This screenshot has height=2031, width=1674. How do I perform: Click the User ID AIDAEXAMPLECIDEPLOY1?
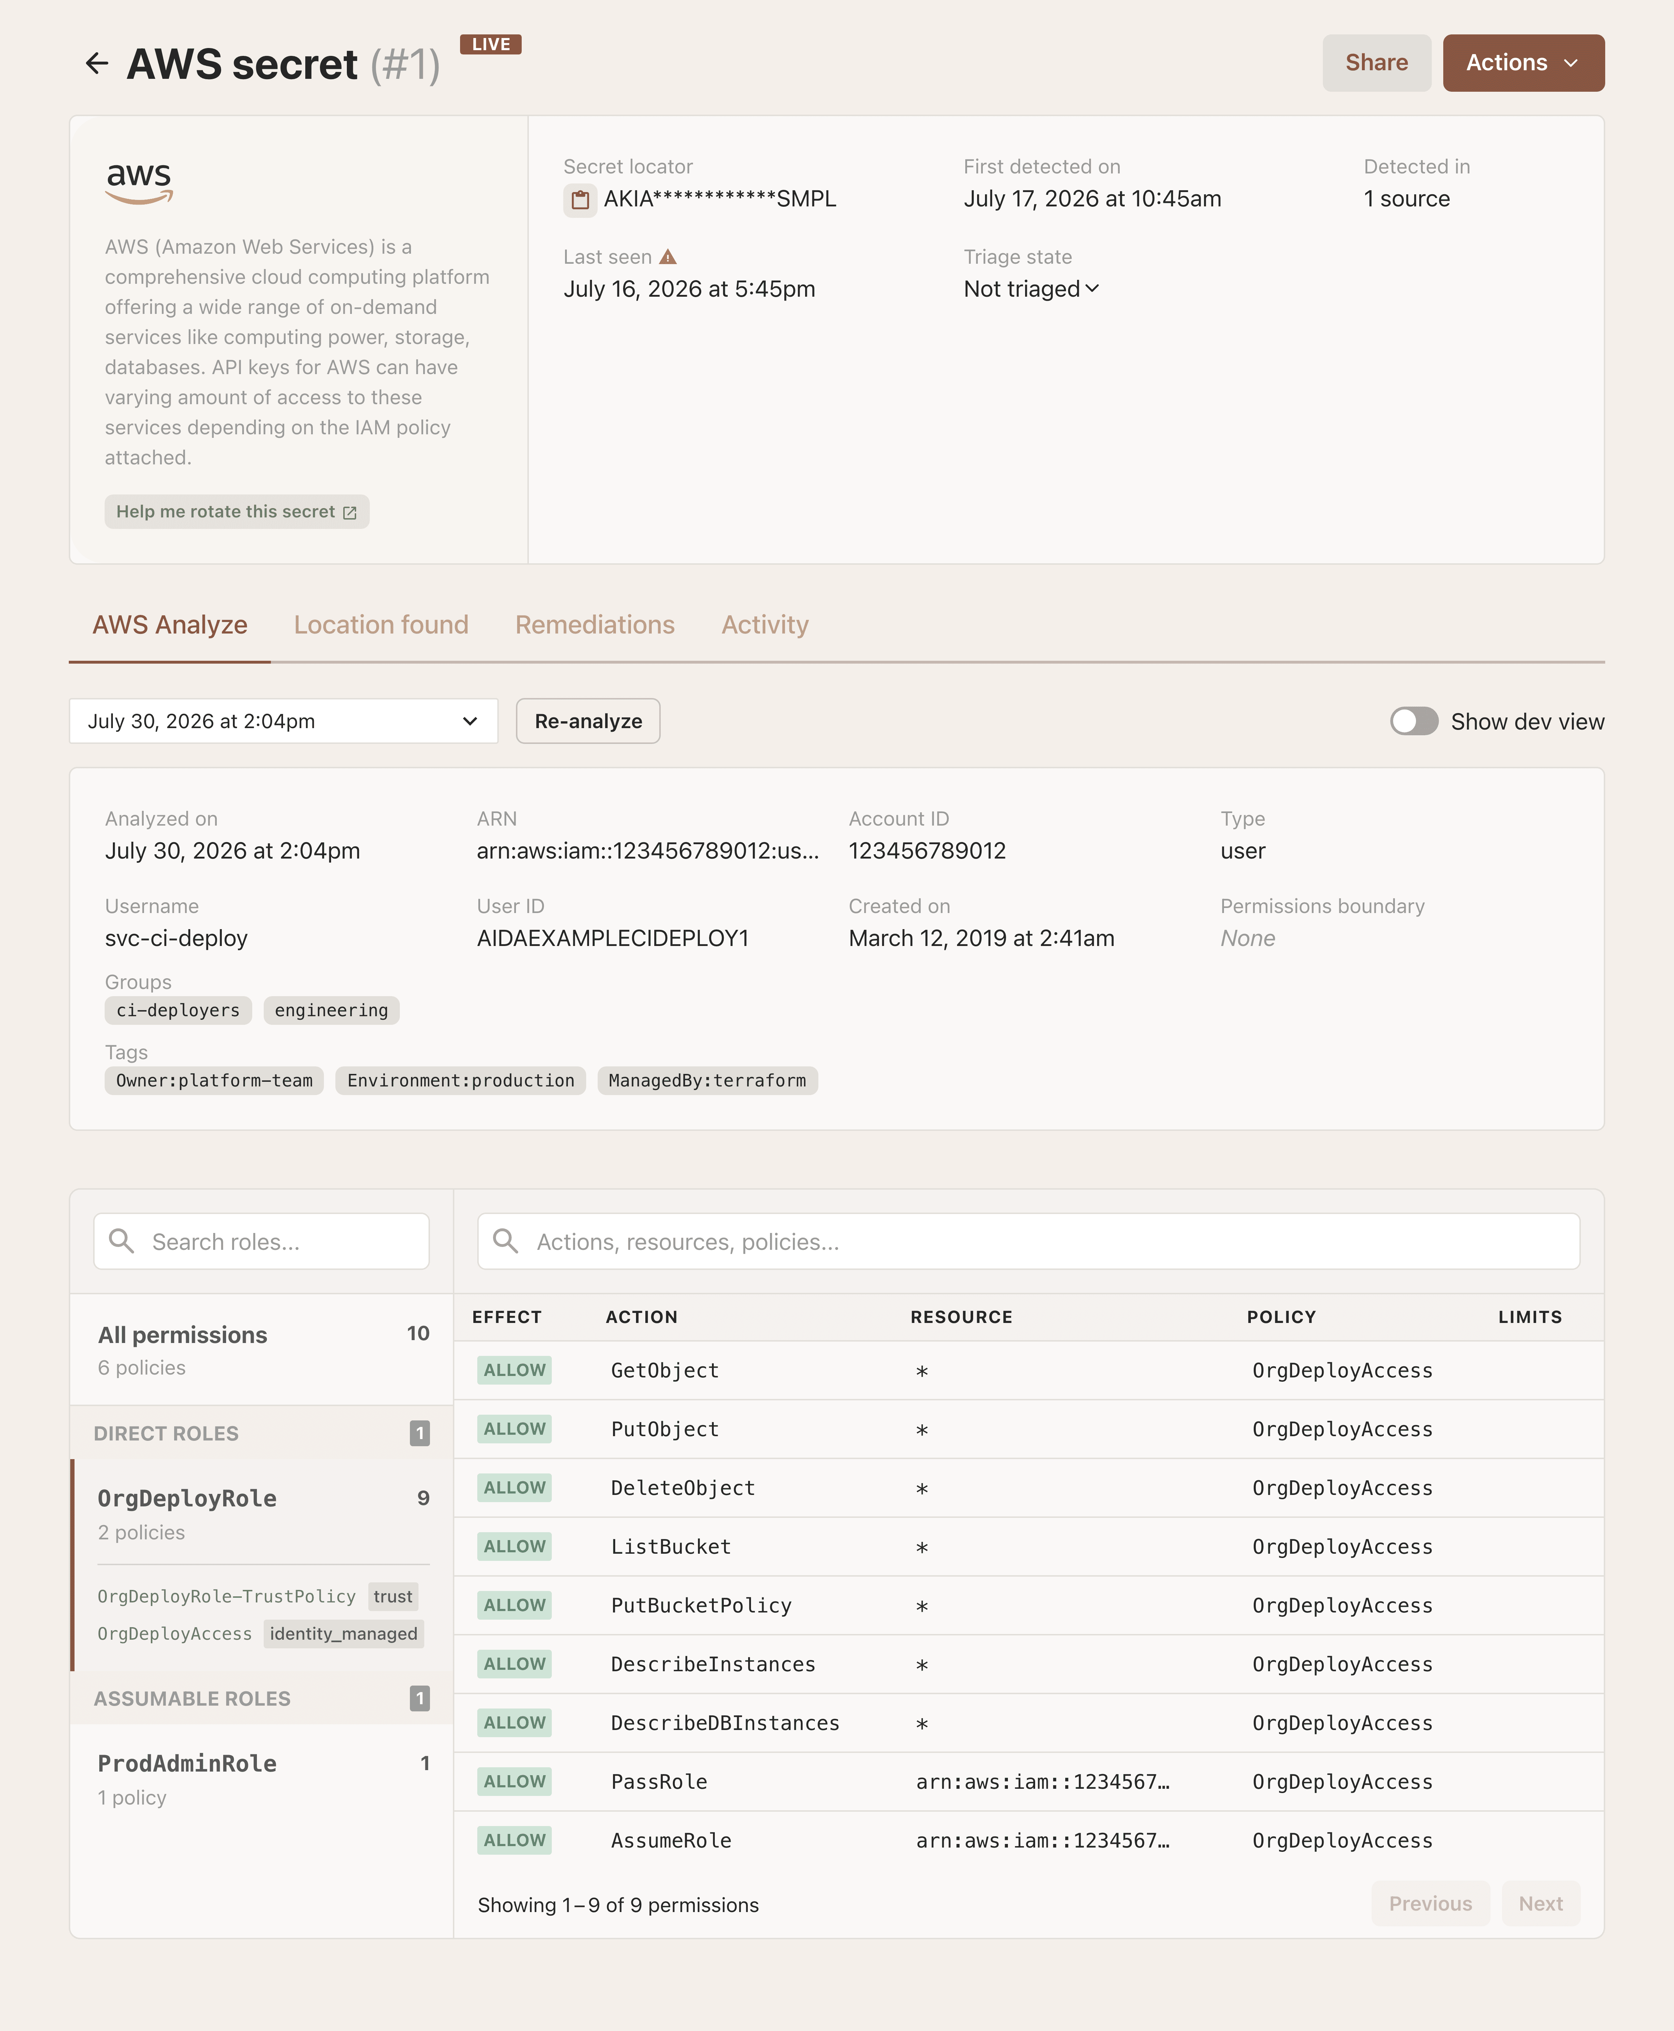pos(613,938)
